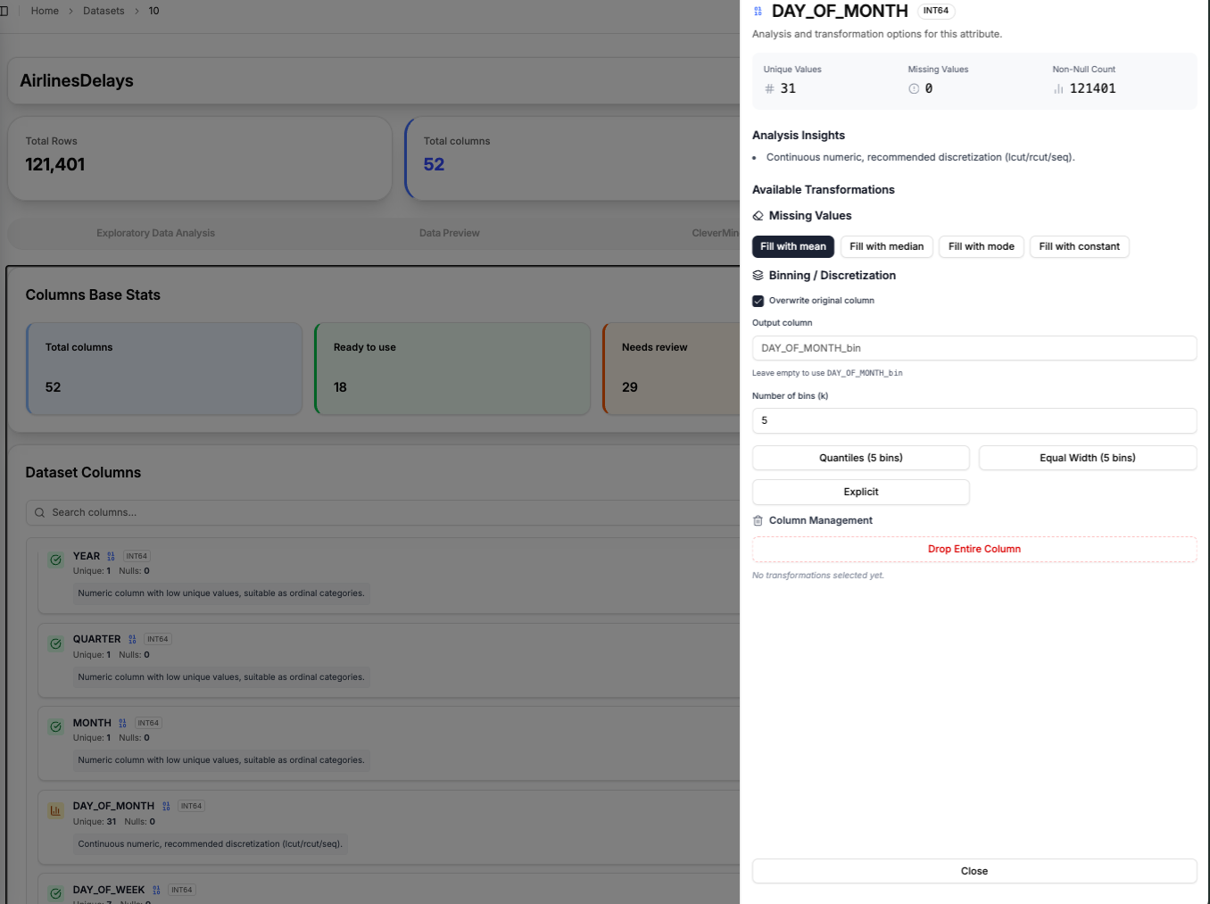Click the trash icon next to Column Management
Viewport: 1210px width, 904px height.
click(758, 520)
